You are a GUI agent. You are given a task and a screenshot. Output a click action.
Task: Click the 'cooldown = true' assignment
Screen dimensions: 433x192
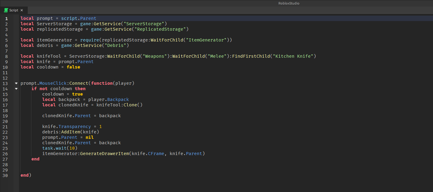(x=62, y=94)
